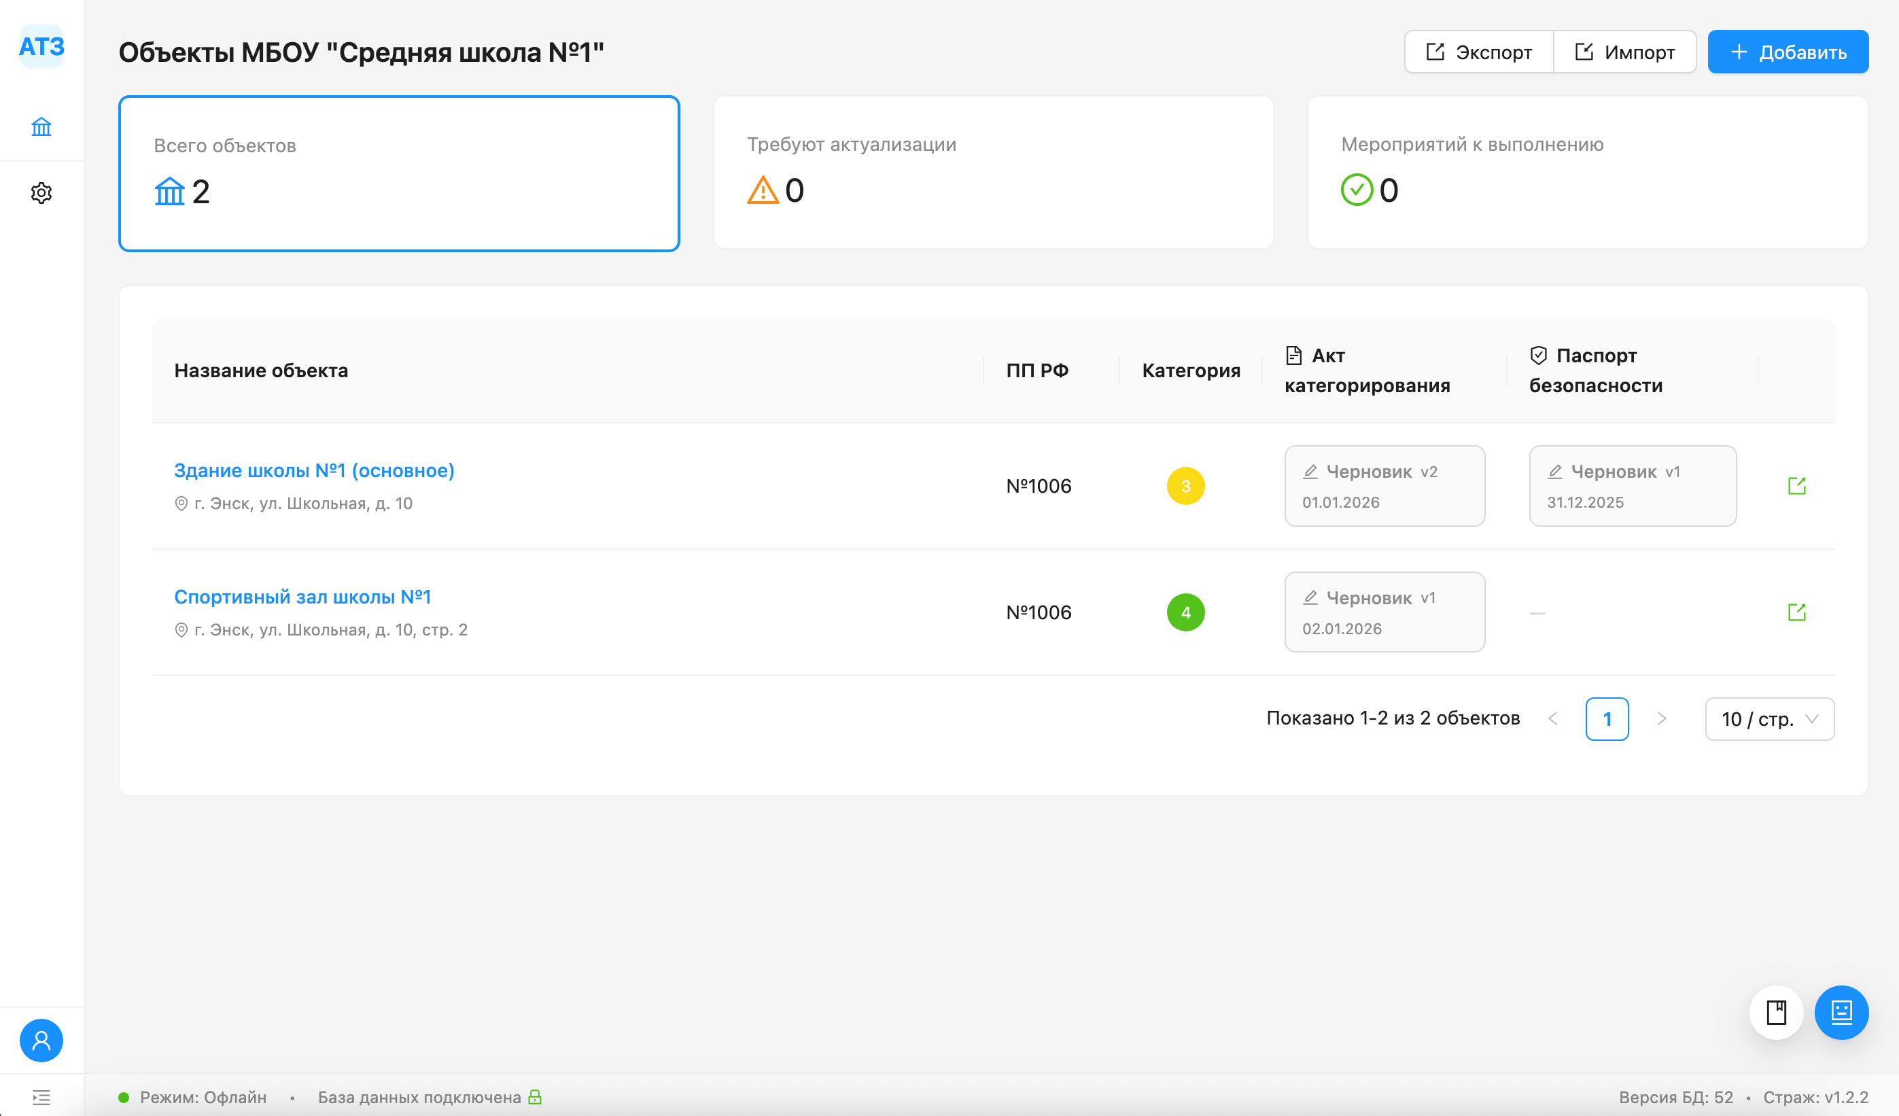Open external link icon for Здание школы row
This screenshot has height=1116, width=1899.
[1796, 486]
